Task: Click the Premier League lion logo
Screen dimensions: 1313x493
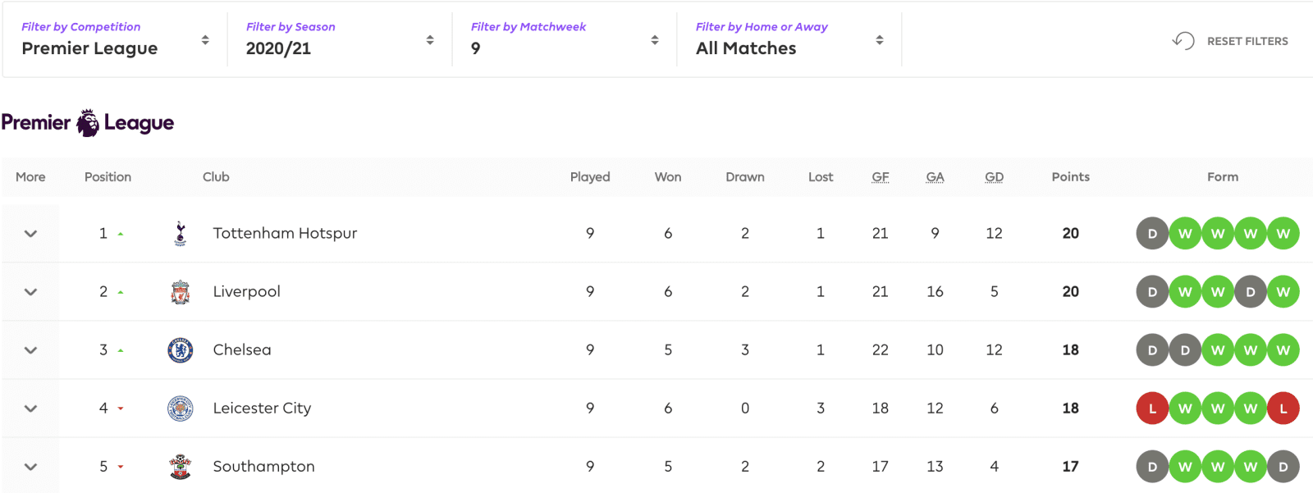Action: (88, 123)
